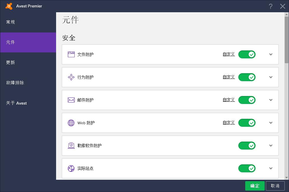289x192 pixels.
Task: Click 自定义 link for 文件防护
Action: (x=229, y=54)
